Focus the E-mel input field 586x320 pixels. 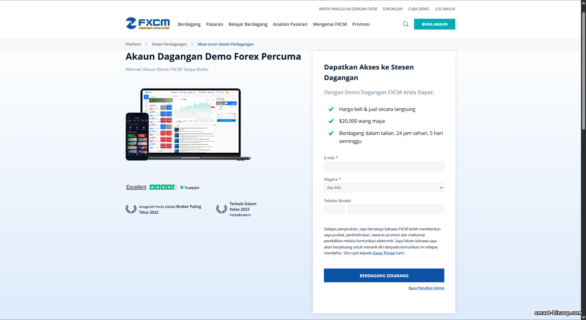pos(384,166)
